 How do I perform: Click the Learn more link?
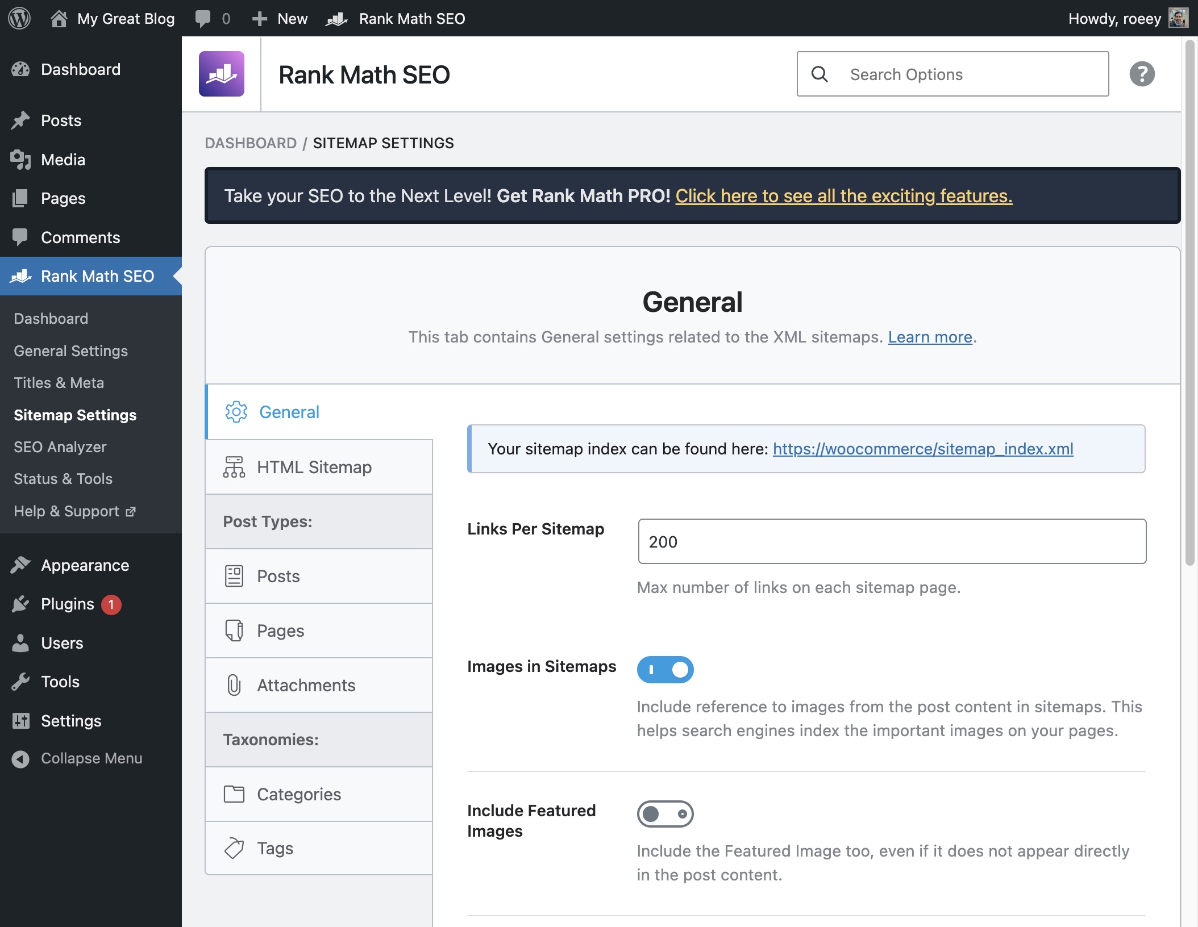click(x=930, y=337)
